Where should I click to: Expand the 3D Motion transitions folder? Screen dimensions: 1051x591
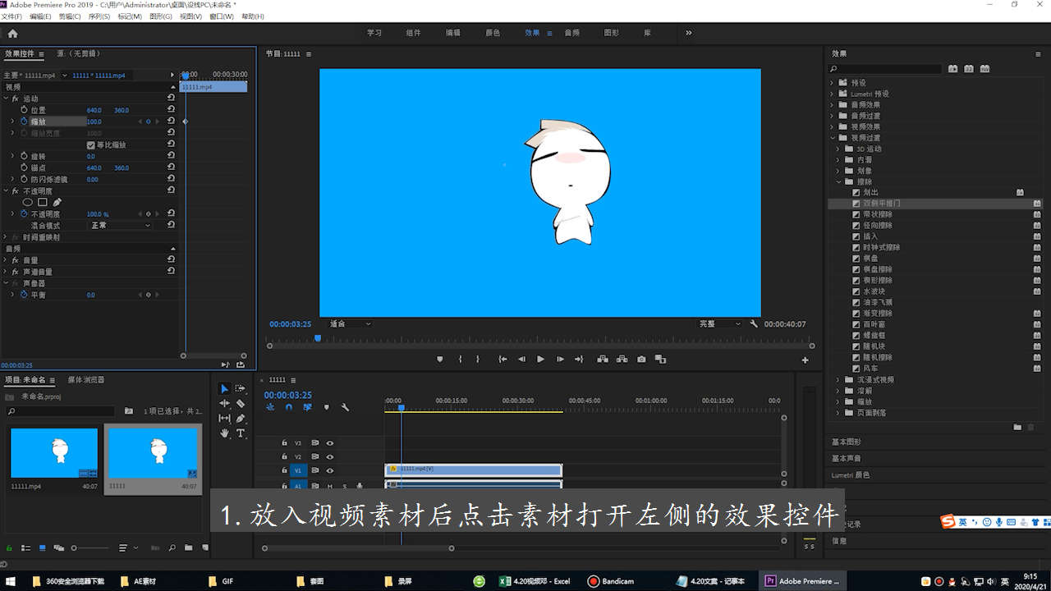tap(838, 149)
